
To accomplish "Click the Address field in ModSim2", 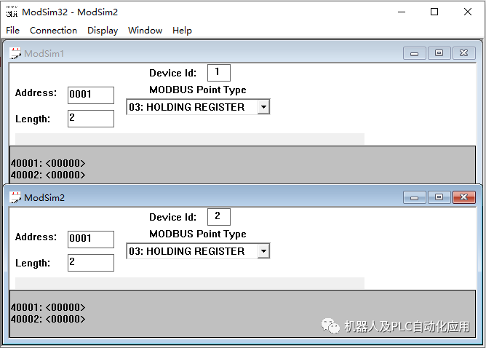I will click(x=91, y=239).
